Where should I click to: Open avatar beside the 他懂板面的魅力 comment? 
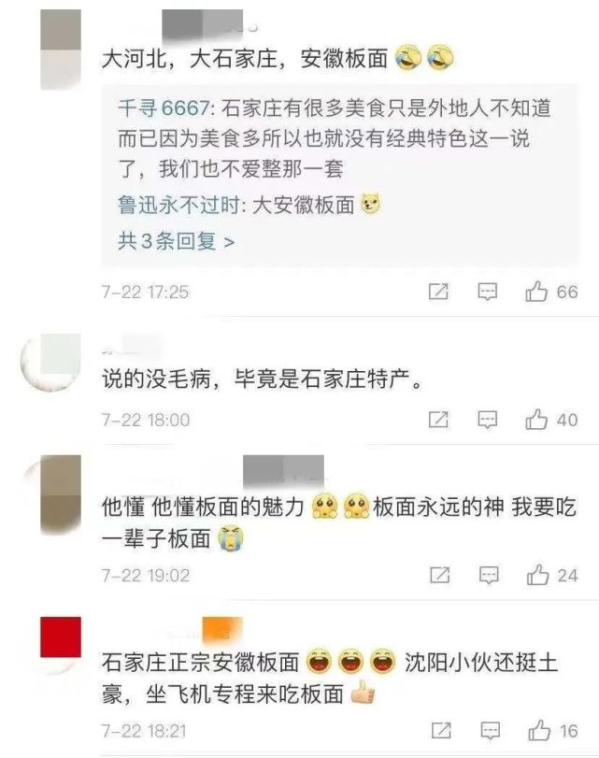(61, 494)
